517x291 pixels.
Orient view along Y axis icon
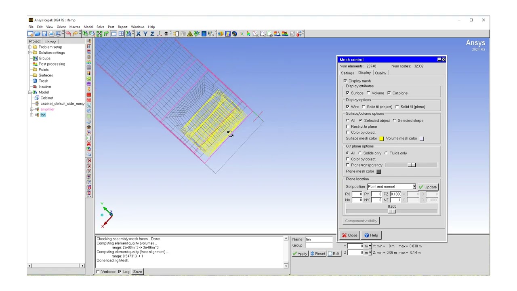coord(145,34)
